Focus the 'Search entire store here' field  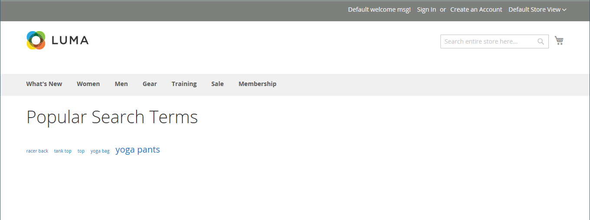coord(489,41)
